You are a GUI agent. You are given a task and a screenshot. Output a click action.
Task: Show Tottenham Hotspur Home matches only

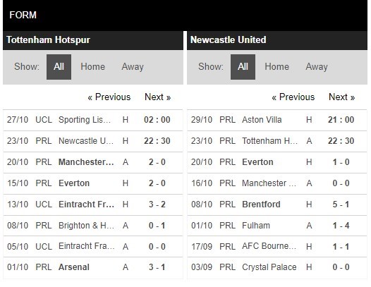click(92, 67)
